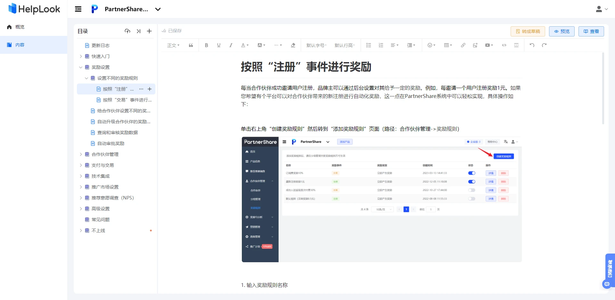Insert a hyperlink
Viewport: 615px width, 300px height.
(x=463, y=45)
